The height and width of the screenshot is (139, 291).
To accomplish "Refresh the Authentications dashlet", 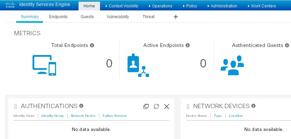I will click(156, 106).
